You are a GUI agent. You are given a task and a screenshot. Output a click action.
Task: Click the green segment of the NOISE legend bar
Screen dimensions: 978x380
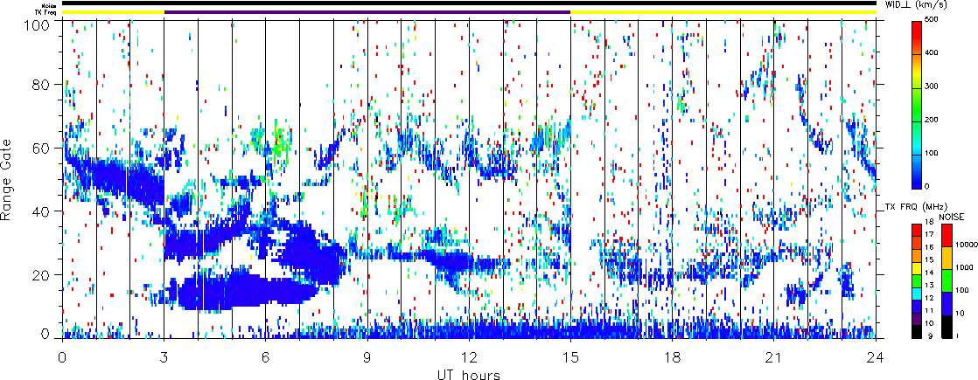tap(946, 280)
